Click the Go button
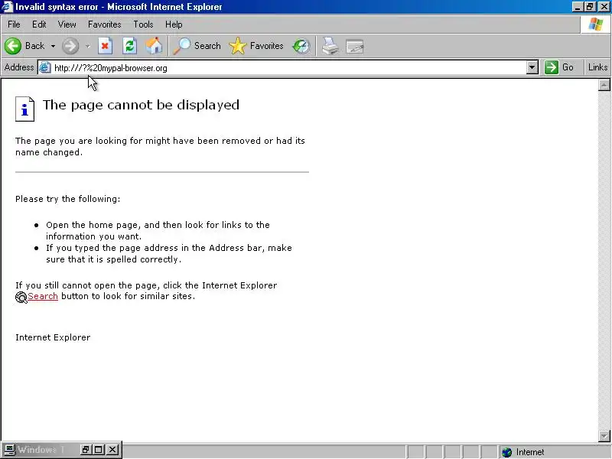This screenshot has height=459, width=612. click(559, 67)
